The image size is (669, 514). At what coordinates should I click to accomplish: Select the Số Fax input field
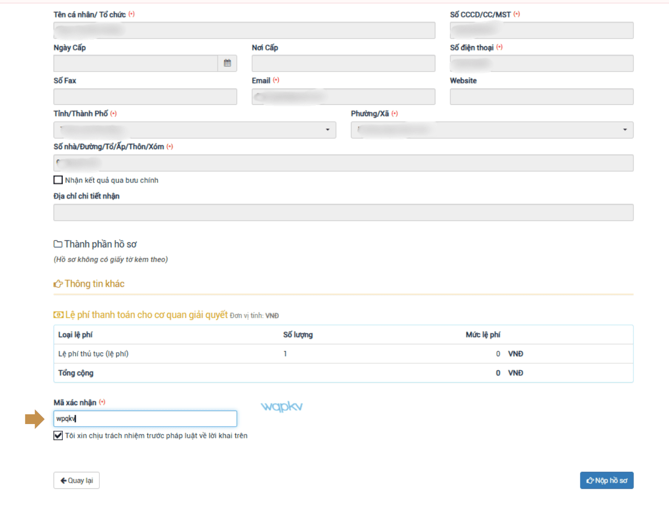[145, 97]
